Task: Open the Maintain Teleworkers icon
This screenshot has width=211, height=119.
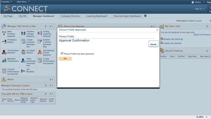Action: pyautogui.click(x=4, y=60)
